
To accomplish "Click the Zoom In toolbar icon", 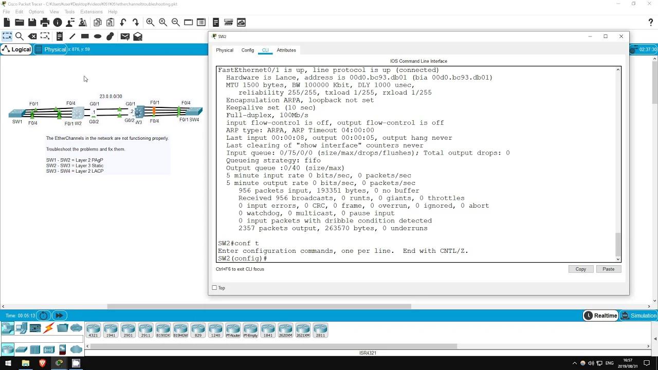I will 150,22.
